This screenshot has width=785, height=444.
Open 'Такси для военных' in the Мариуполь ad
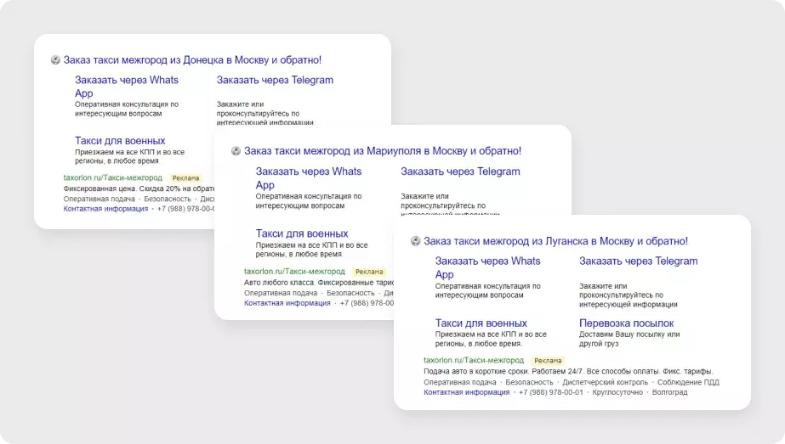[302, 233]
